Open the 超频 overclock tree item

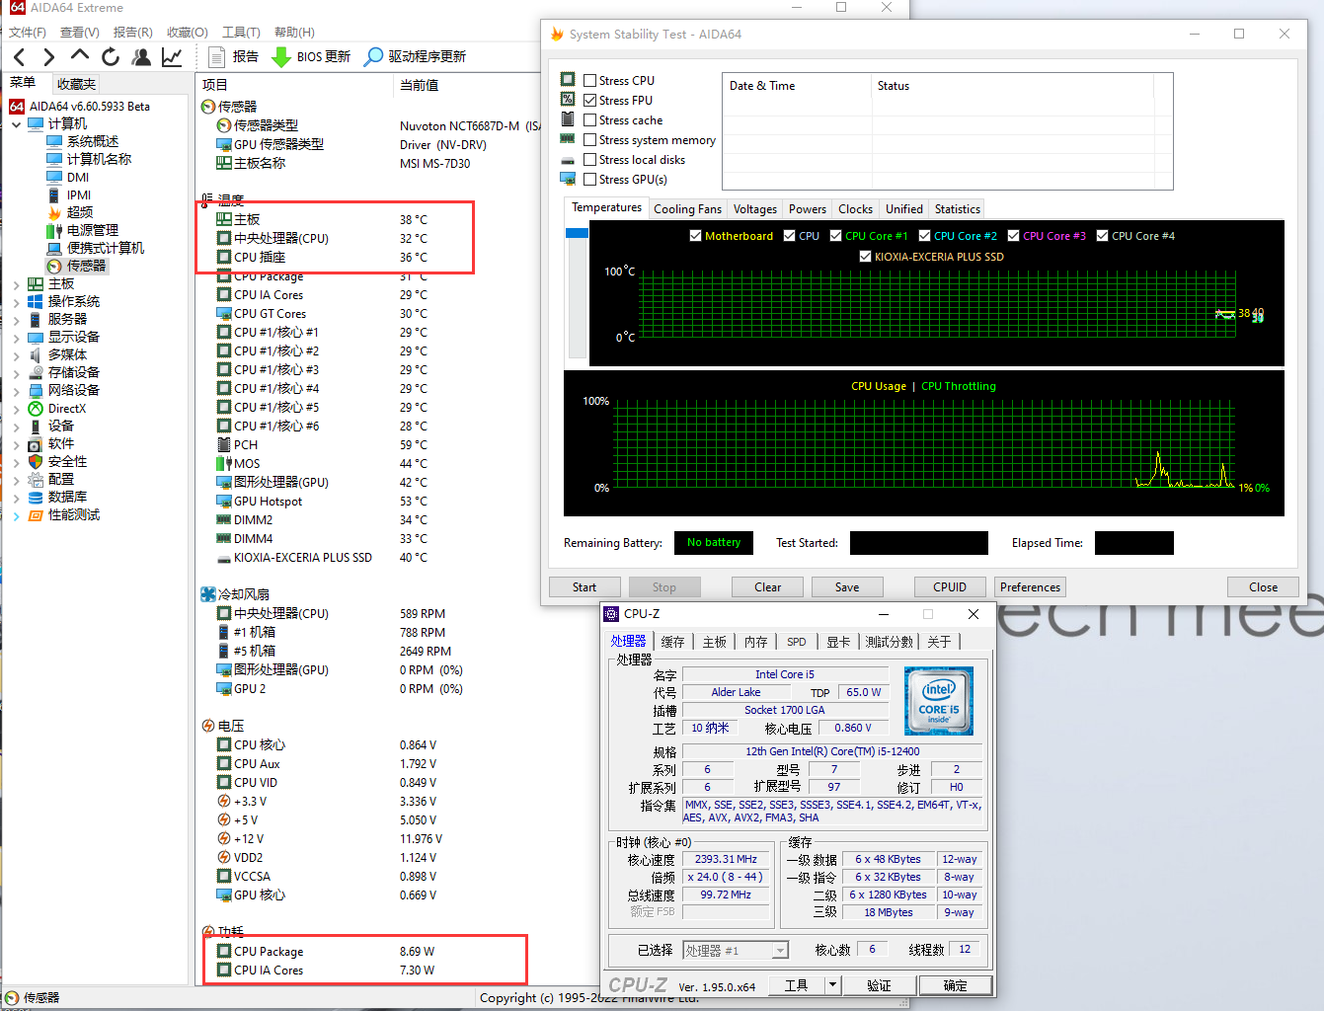click(x=80, y=212)
